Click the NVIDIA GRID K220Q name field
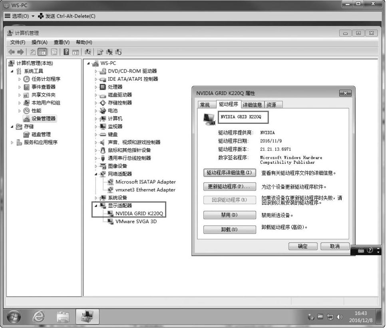The width and height of the screenshot is (388, 328). [243, 117]
